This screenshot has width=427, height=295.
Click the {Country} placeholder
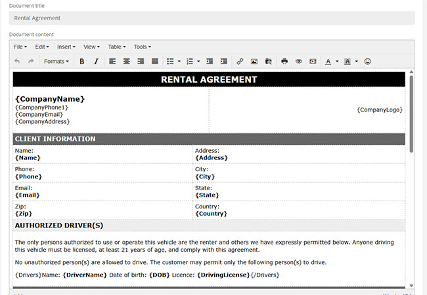211,214
